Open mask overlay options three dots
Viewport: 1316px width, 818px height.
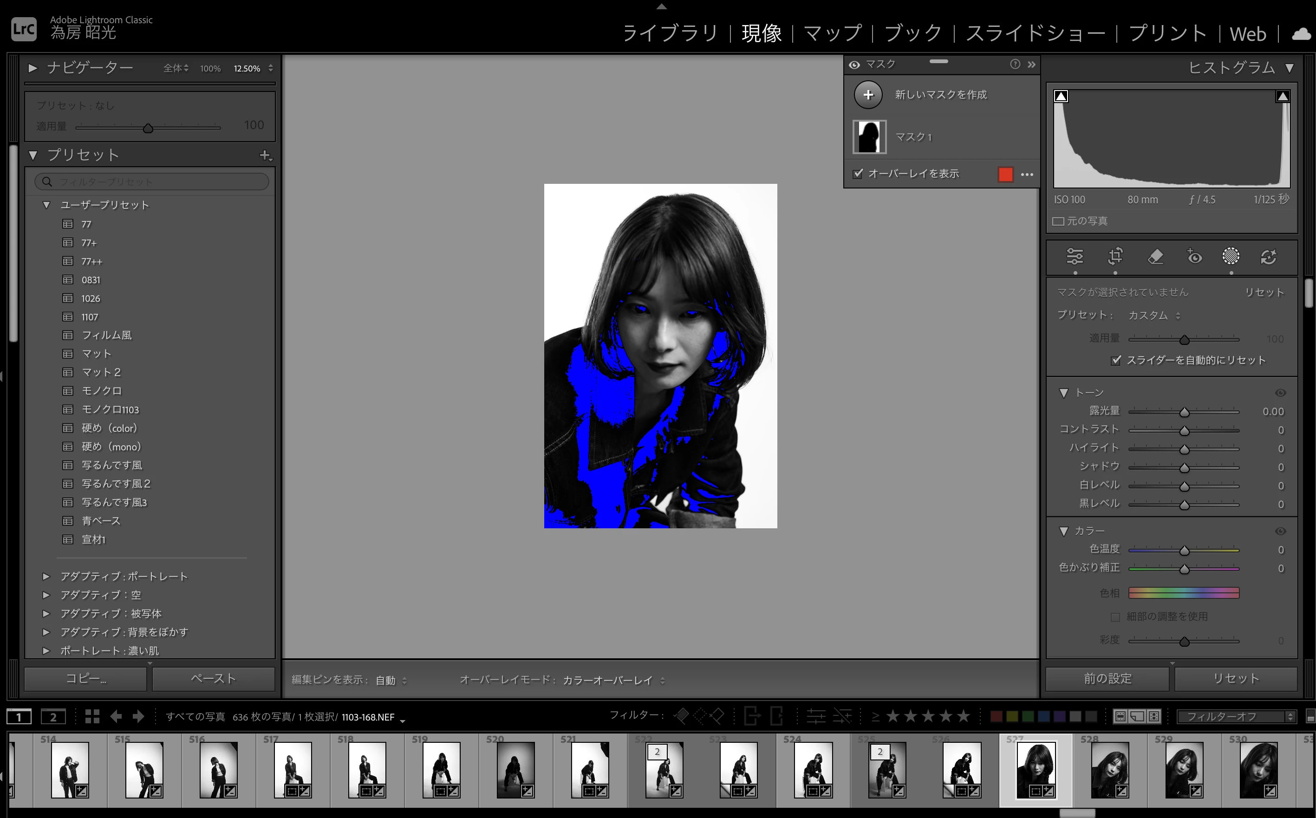[x=1027, y=174]
